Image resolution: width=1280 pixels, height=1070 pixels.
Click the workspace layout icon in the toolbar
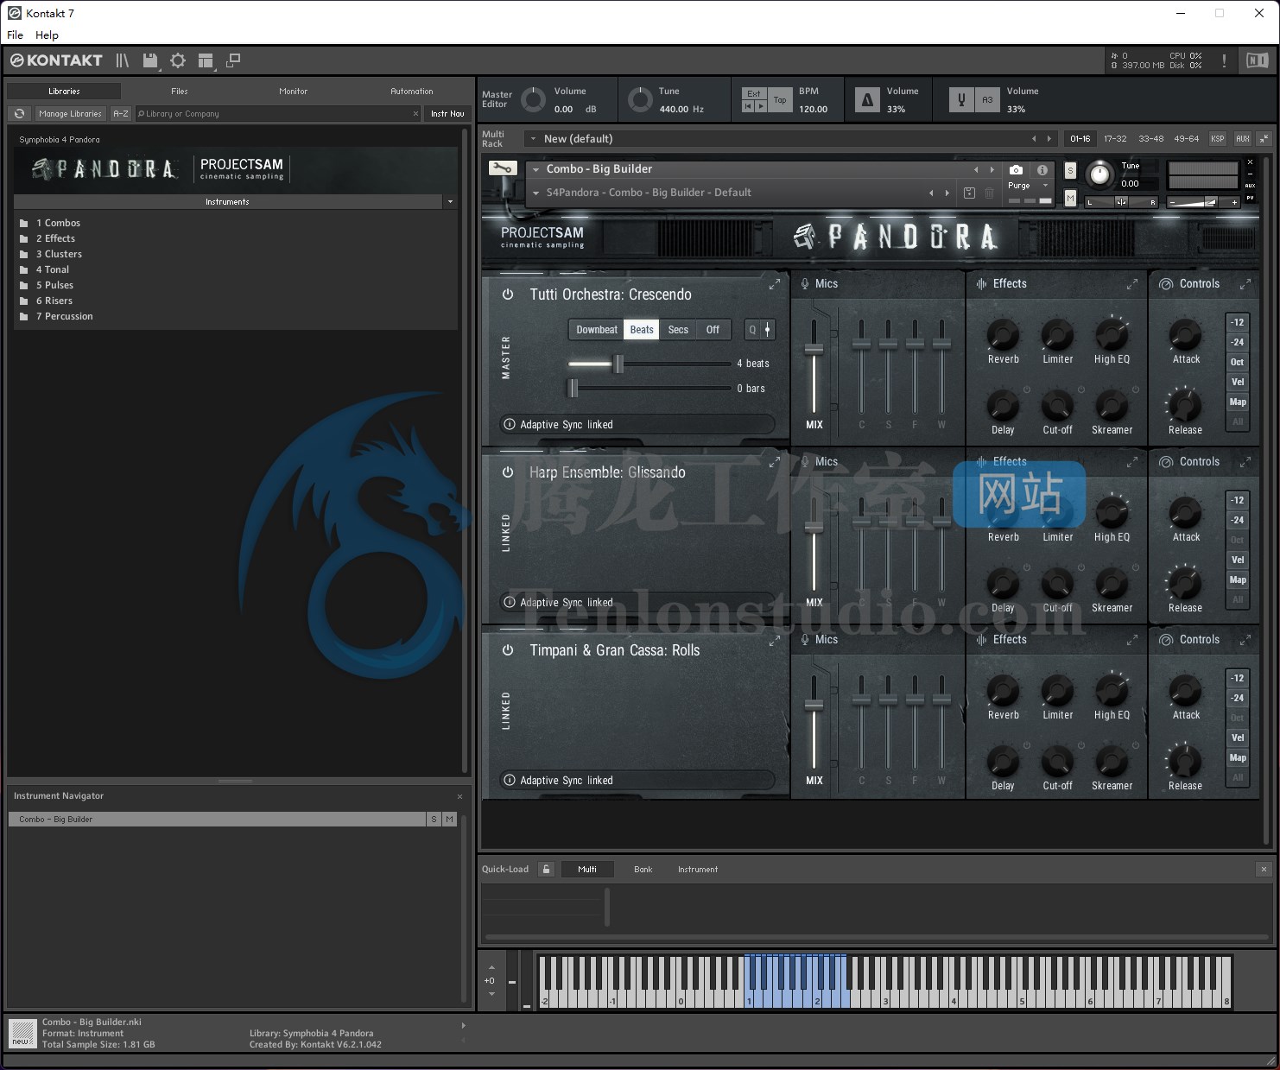click(206, 60)
